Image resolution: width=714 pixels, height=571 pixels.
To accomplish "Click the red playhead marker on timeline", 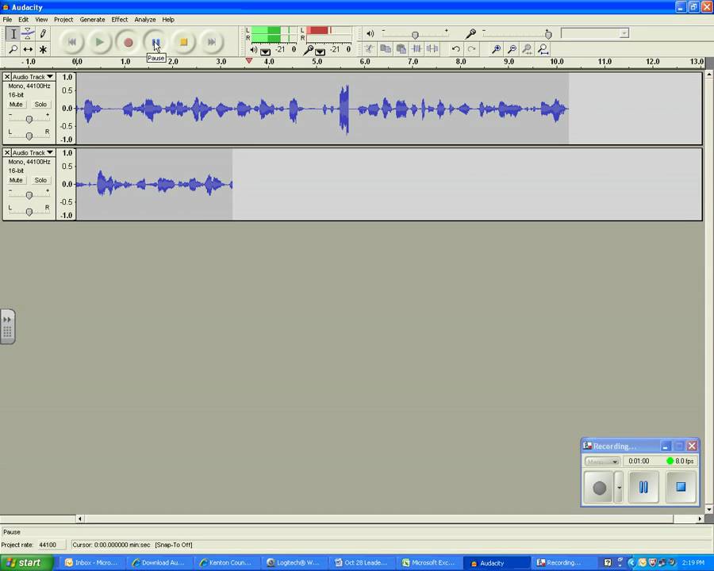I will tap(248, 60).
